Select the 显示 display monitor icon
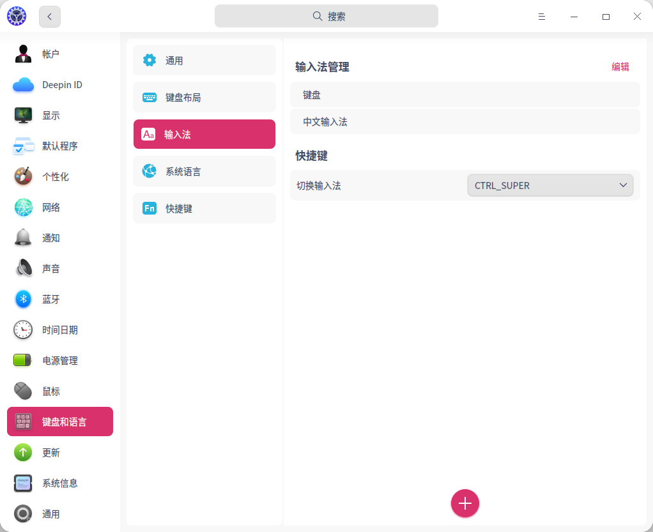 [x=24, y=116]
